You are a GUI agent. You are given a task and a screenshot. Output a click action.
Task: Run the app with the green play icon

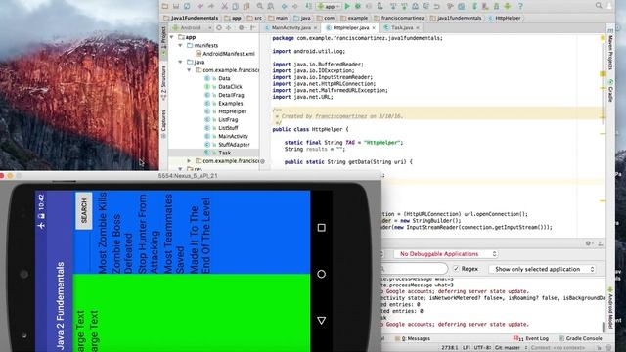coord(347,6)
